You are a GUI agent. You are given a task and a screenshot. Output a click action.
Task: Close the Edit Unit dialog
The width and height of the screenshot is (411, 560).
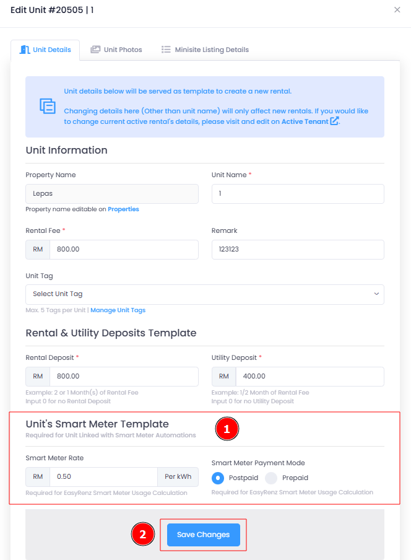coord(397,10)
